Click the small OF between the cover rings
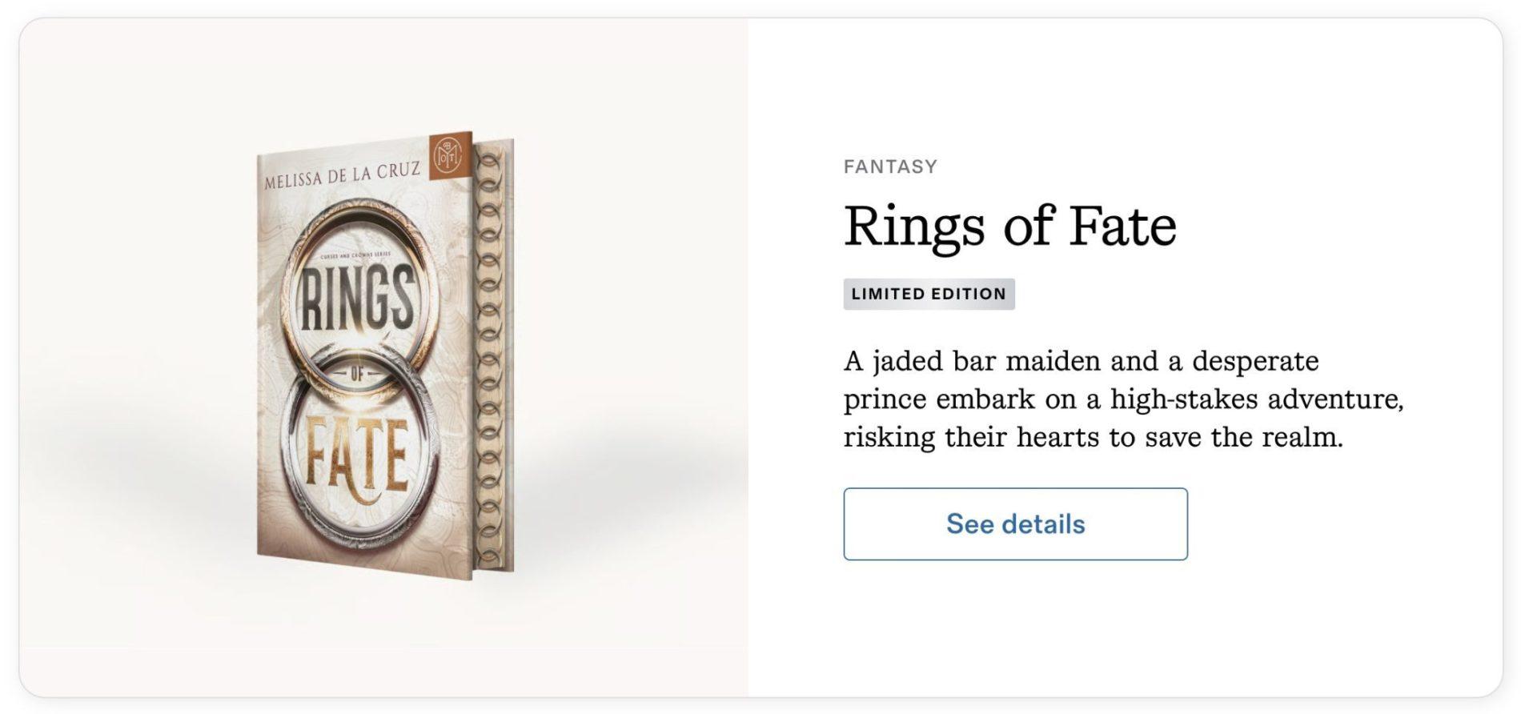The width and height of the screenshot is (1521, 714). [x=356, y=371]
